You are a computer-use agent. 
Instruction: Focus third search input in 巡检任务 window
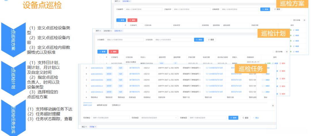pyautogui.click(x=207, y=118)
